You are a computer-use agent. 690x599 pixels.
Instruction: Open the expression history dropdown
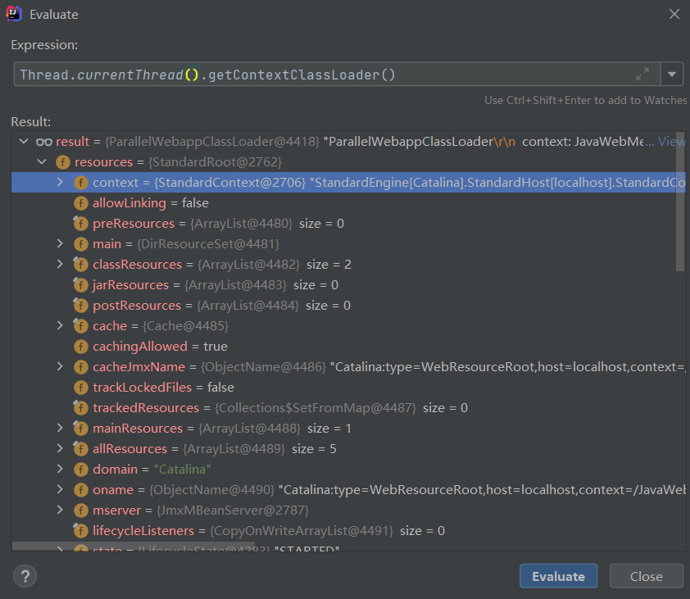coord(672,75)
